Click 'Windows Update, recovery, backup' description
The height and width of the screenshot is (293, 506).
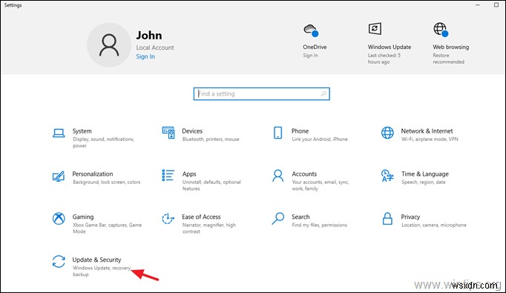click(102, 271)
